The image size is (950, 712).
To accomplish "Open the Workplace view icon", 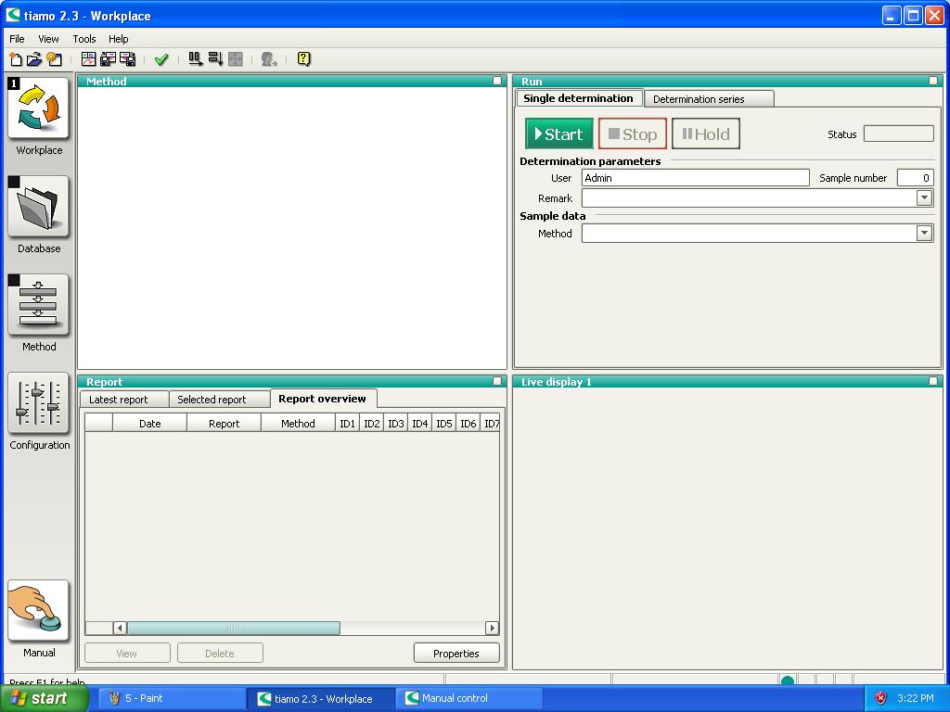I will 38,108.
